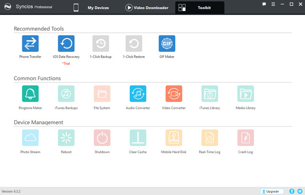Open iTunes Backups
Image resolution: width=305 pixels, height=195 pixels.
66,94
